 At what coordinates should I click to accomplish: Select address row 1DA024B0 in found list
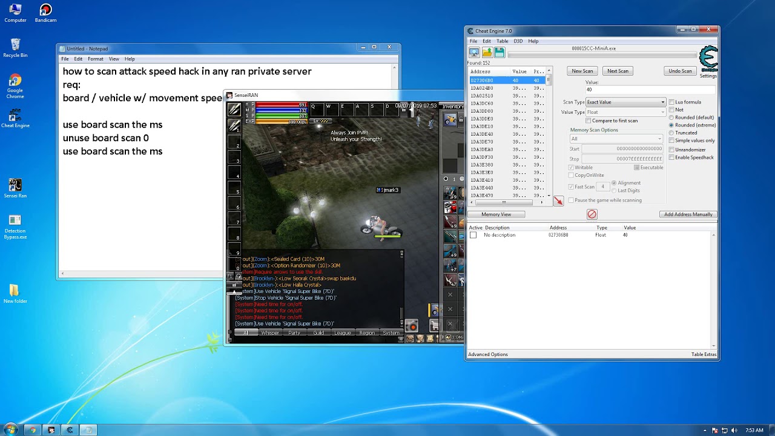pyautogui.click(x=507, y=88)
